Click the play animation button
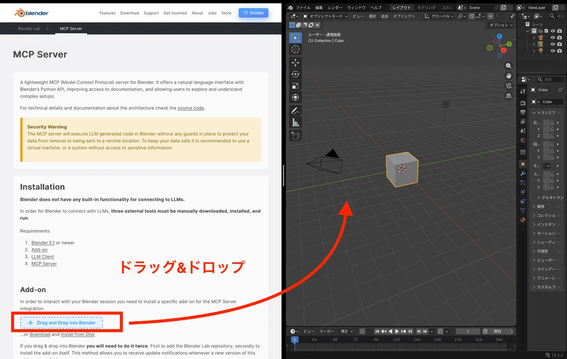Screen dimensions: 567x359 point(397,332)
